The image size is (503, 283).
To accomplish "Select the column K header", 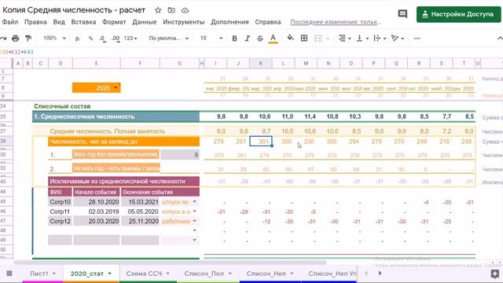I will (261, 64).
